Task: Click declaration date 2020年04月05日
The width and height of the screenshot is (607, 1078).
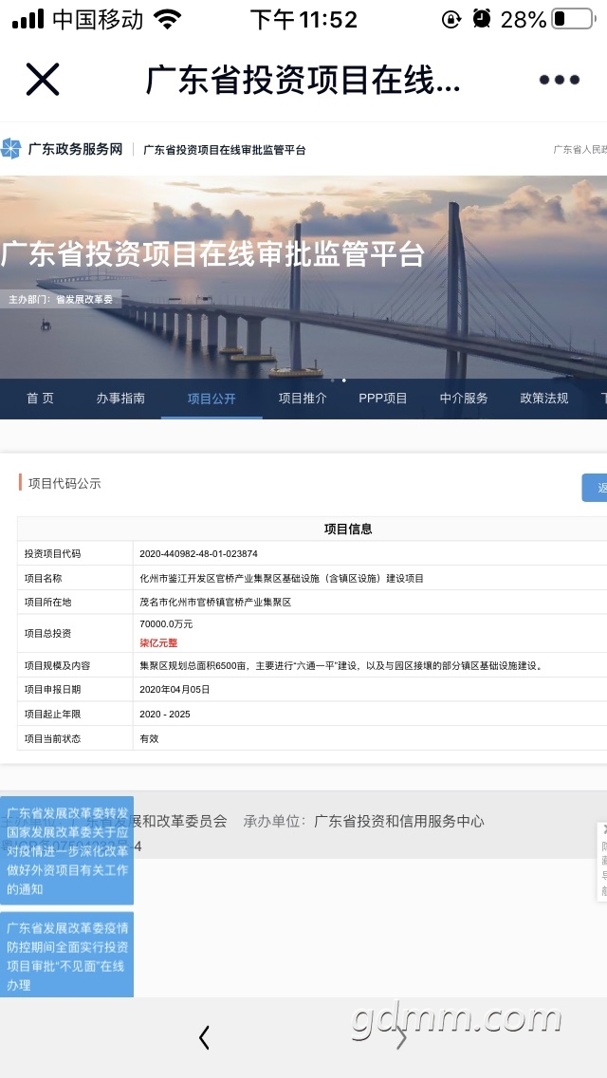Action: (175, 690)
